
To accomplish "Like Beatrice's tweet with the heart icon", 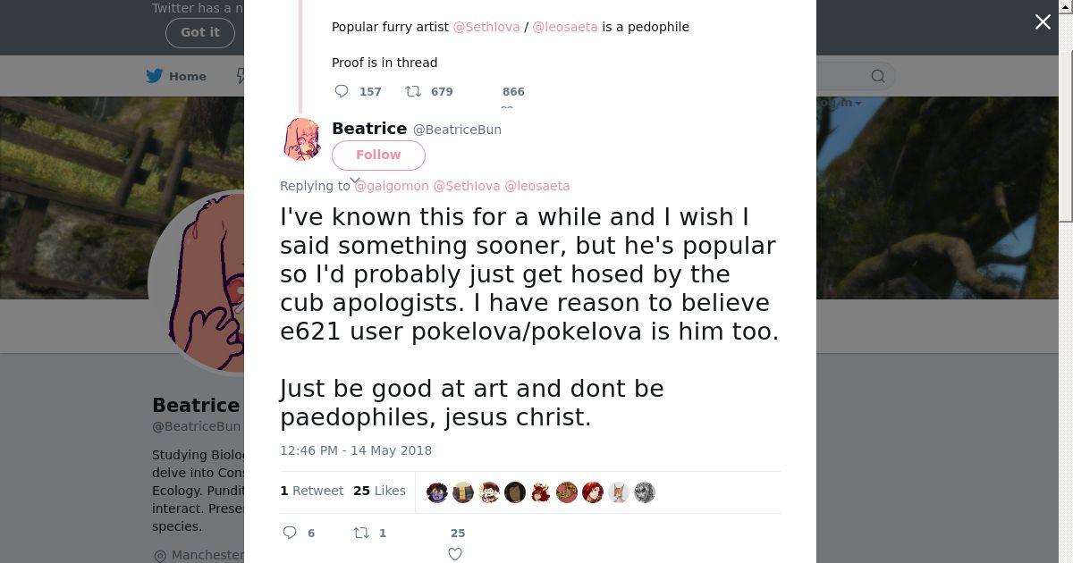I will coord(455,554).
